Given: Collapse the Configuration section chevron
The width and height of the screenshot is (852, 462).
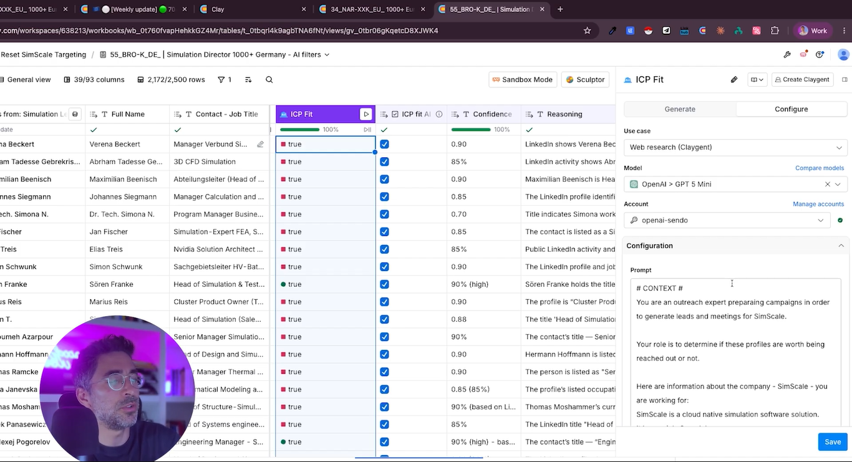Looking at the screenshot, I should pyautogui.click(x=841, y=246).
